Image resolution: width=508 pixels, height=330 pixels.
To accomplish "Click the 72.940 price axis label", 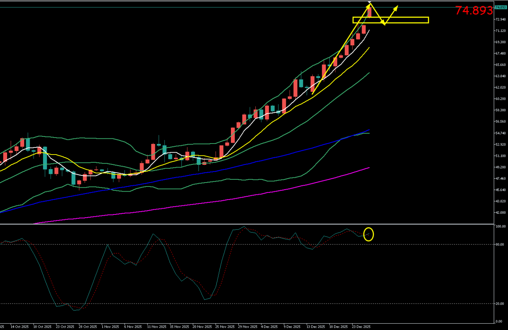I will coord(500,19).
